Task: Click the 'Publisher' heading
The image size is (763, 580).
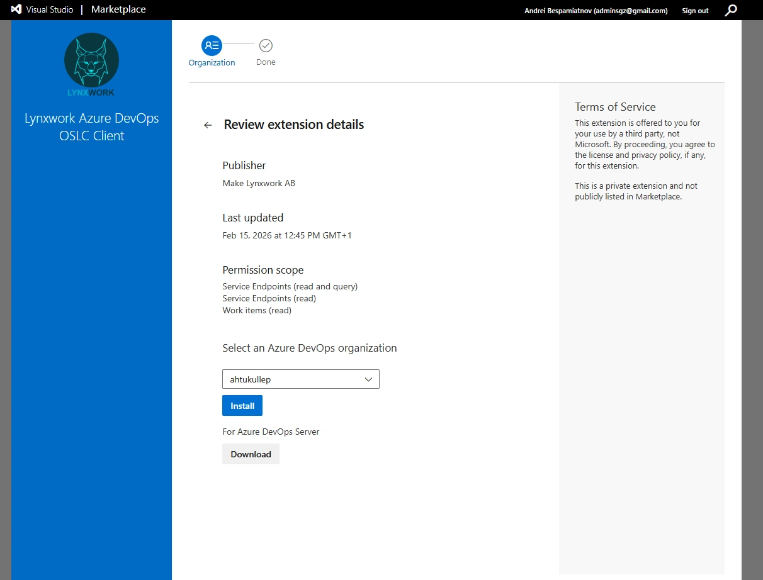Action: (244, 165)
